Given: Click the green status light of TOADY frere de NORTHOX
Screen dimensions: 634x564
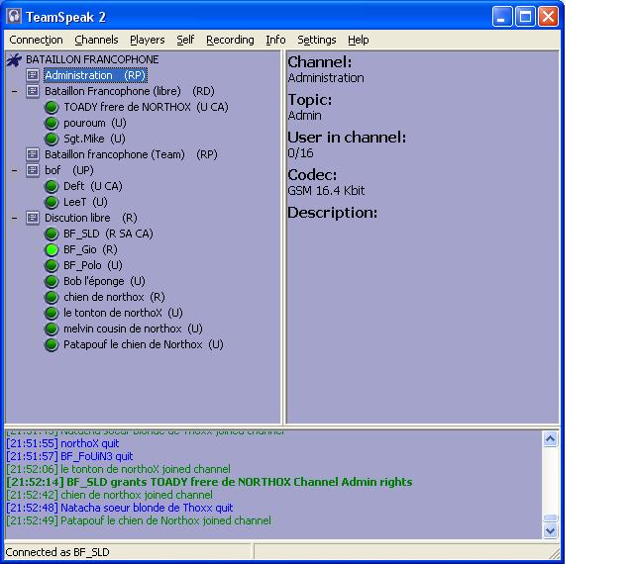Looking at the screenshot, I should click(x=52, y=107).
